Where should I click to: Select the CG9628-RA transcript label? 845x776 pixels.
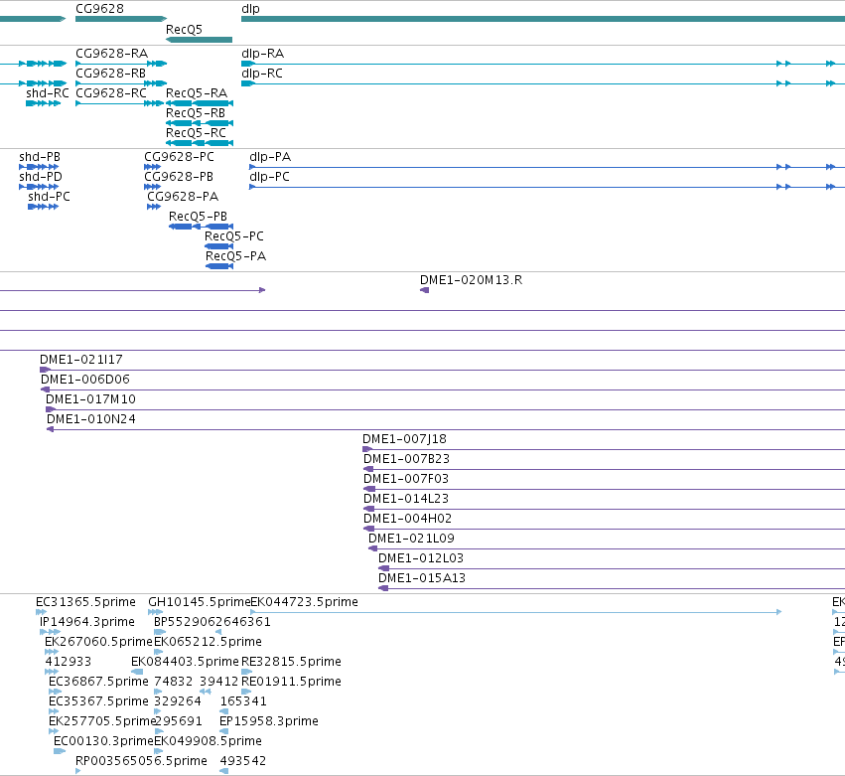[111, 54]
